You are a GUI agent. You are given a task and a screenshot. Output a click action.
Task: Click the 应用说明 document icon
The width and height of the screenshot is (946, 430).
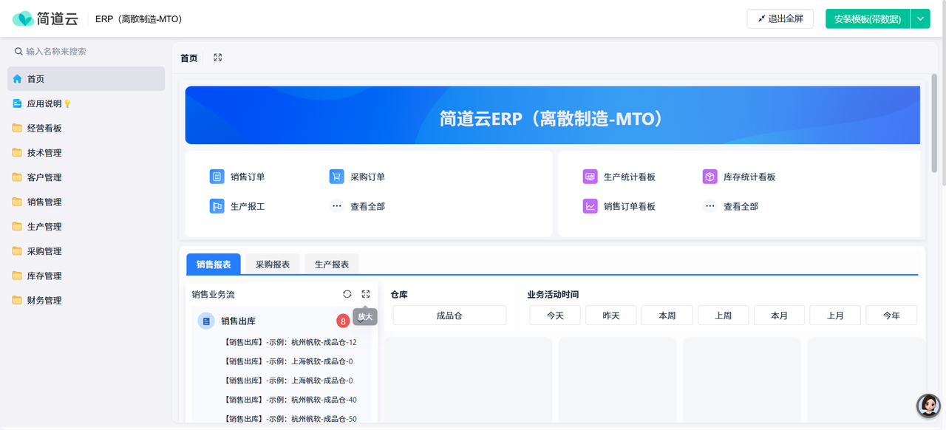(17, 103)
